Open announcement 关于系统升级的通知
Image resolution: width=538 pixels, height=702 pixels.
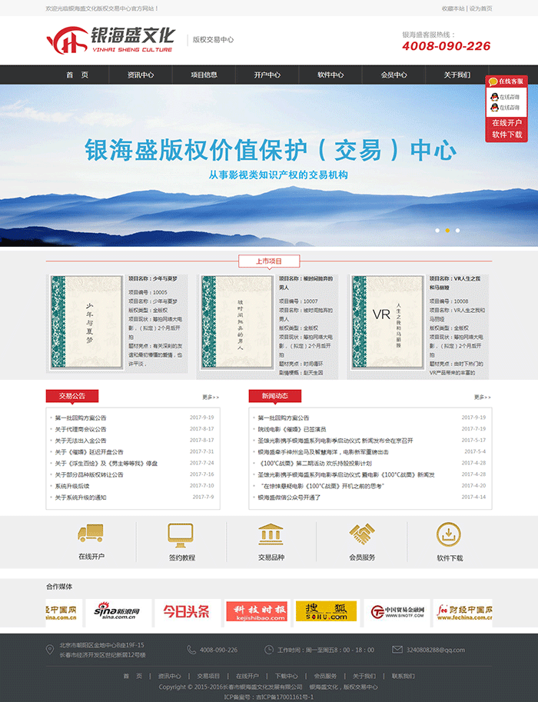tap(81, 497)
